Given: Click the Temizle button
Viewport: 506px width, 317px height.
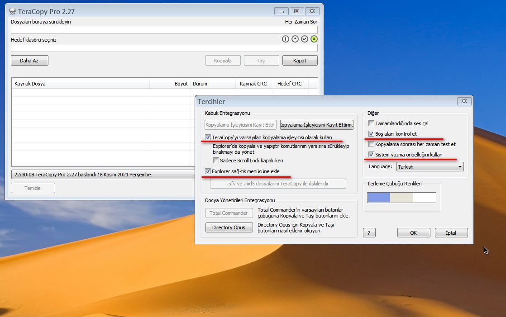Looking at the screenshot, I should [x=33, y=188].
